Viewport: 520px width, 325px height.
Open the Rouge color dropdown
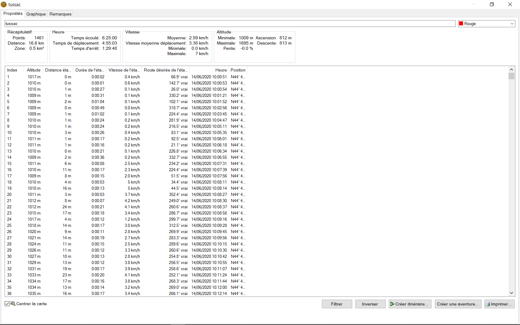coord(512,24)
